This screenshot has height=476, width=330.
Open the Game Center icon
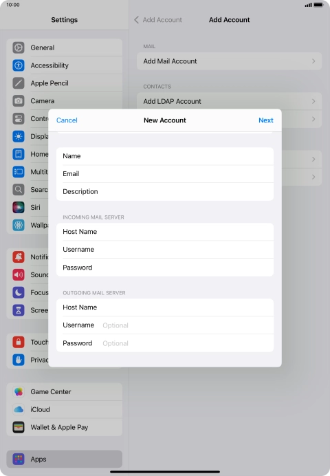19,391
